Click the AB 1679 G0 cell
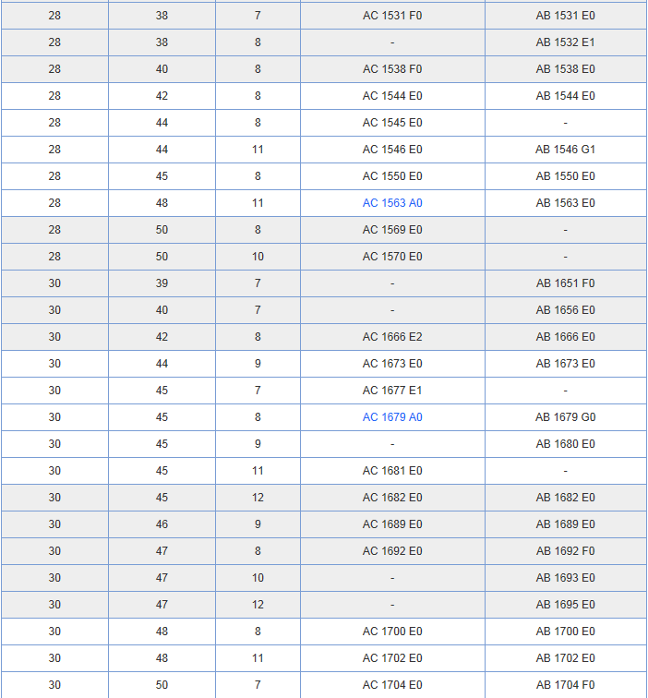This screenshot has width=648, height=698. click(565, 417)
